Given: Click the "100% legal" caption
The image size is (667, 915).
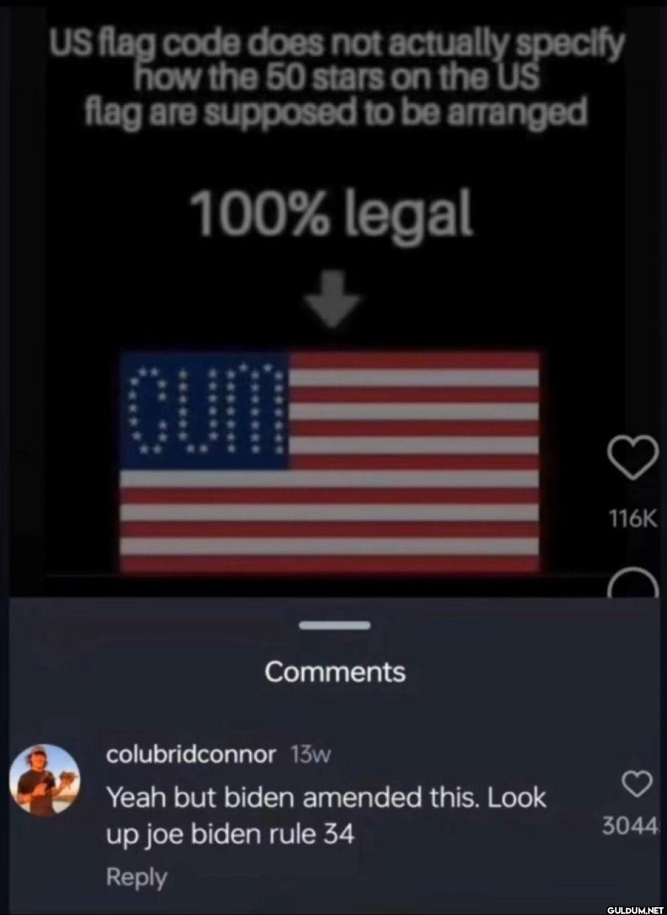Looking at the screenshot, I should pyautogui.click(x=331, y=214).
